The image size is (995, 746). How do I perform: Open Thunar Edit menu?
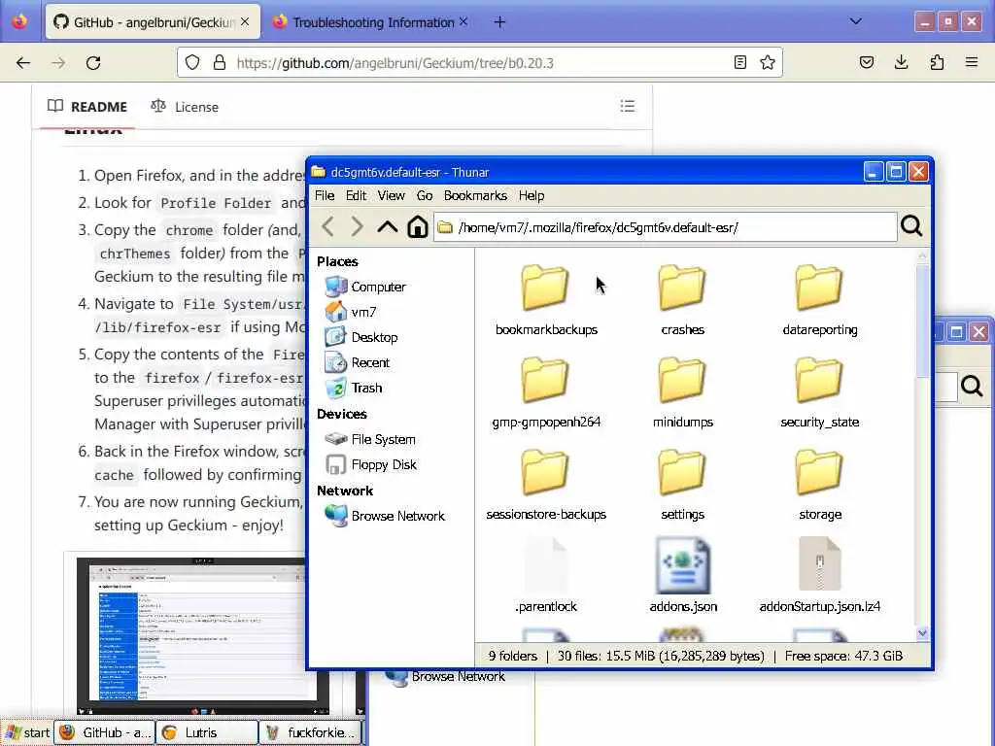click(x=356, y=195)
